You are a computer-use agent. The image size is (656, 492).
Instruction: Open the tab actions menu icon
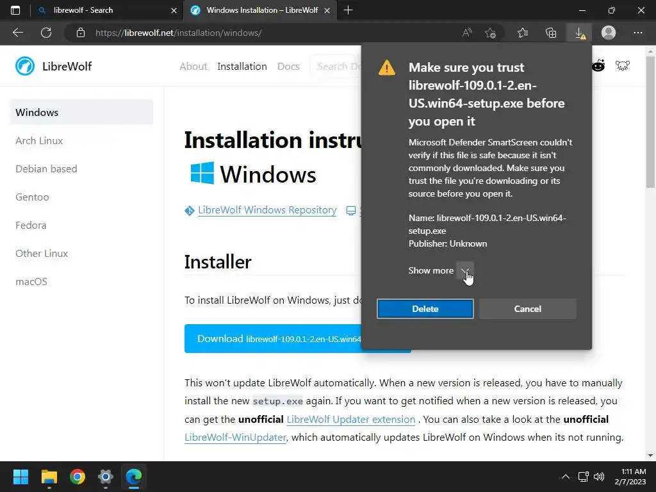(x=15, y=10)
